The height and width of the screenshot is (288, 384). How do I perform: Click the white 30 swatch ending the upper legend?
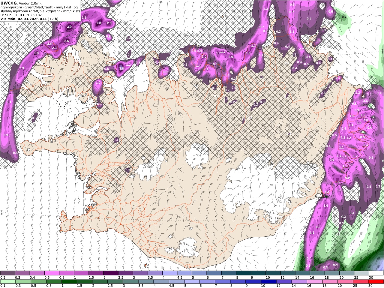click(376, 273)
